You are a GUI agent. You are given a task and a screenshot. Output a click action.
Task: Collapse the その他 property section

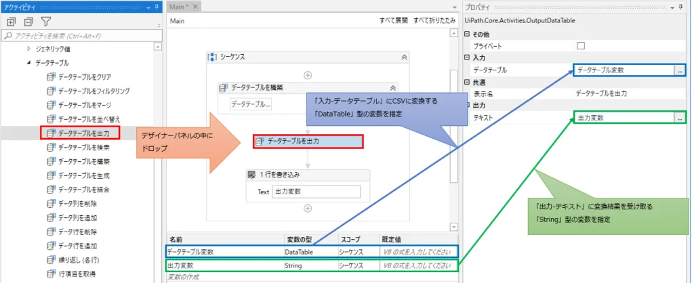coord(466,34)
